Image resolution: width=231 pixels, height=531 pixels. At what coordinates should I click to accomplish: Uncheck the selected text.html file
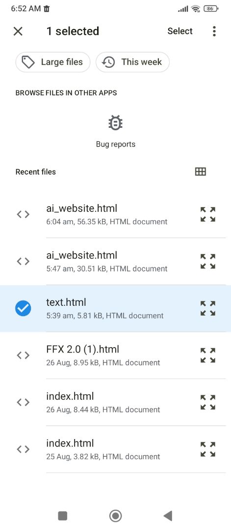(23, 308)
